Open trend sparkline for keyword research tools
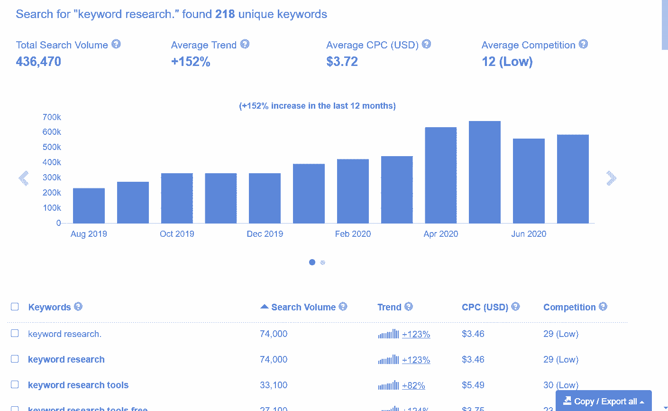Screen dimensions: 668x411 [x=388, y=385]
